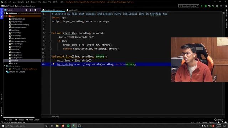Open the Project view selector dropdown
Screen dimensions: 228x128
[10, 10]
